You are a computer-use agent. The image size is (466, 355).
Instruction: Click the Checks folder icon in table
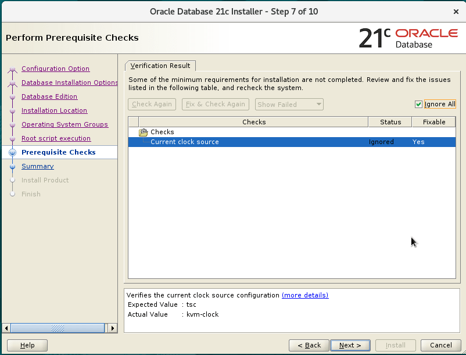144,132
